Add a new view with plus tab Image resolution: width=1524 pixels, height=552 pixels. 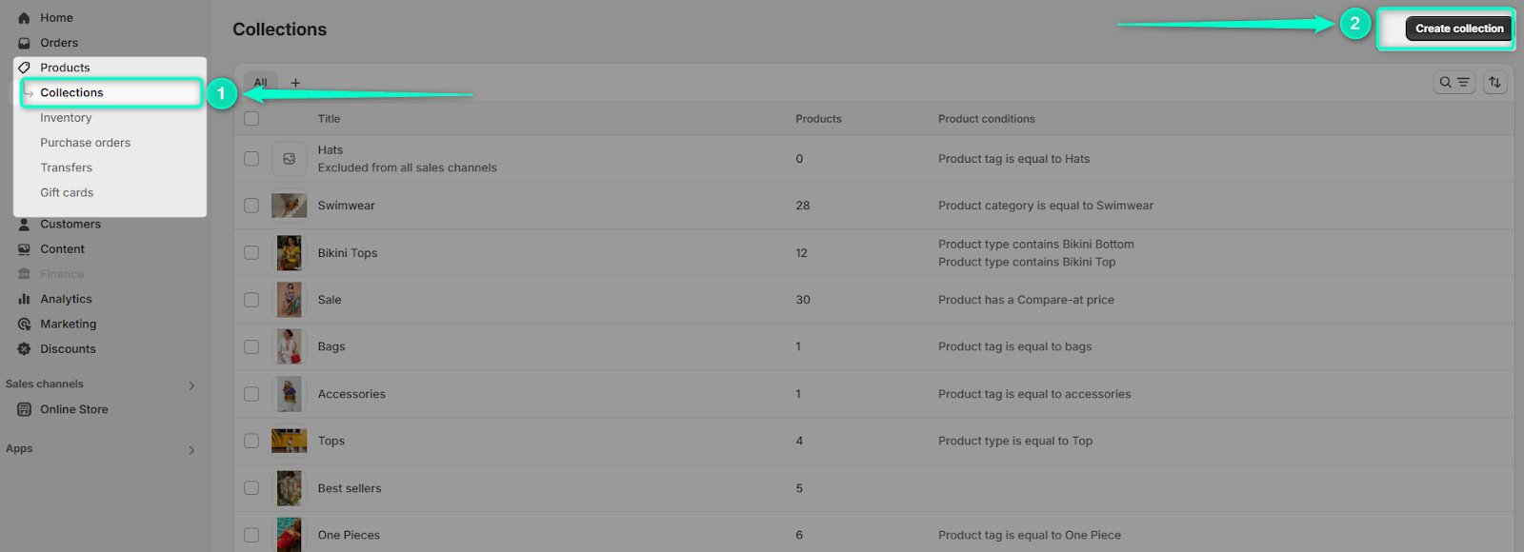pyautogui.click(x=295, y=83)
